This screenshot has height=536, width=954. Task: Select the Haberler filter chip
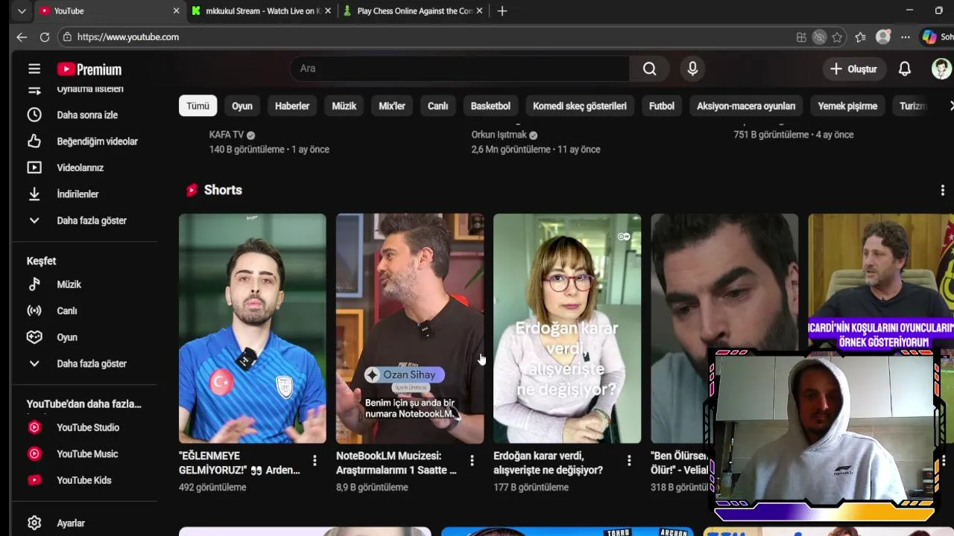click(x=292, y=106)
